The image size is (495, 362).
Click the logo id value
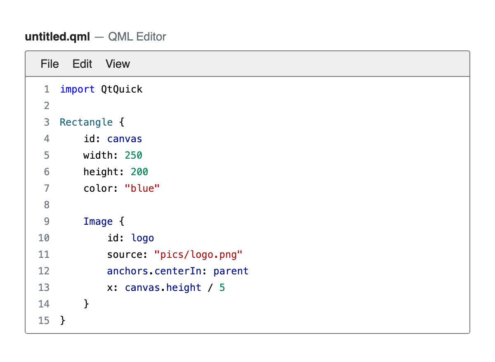(142, 238)
